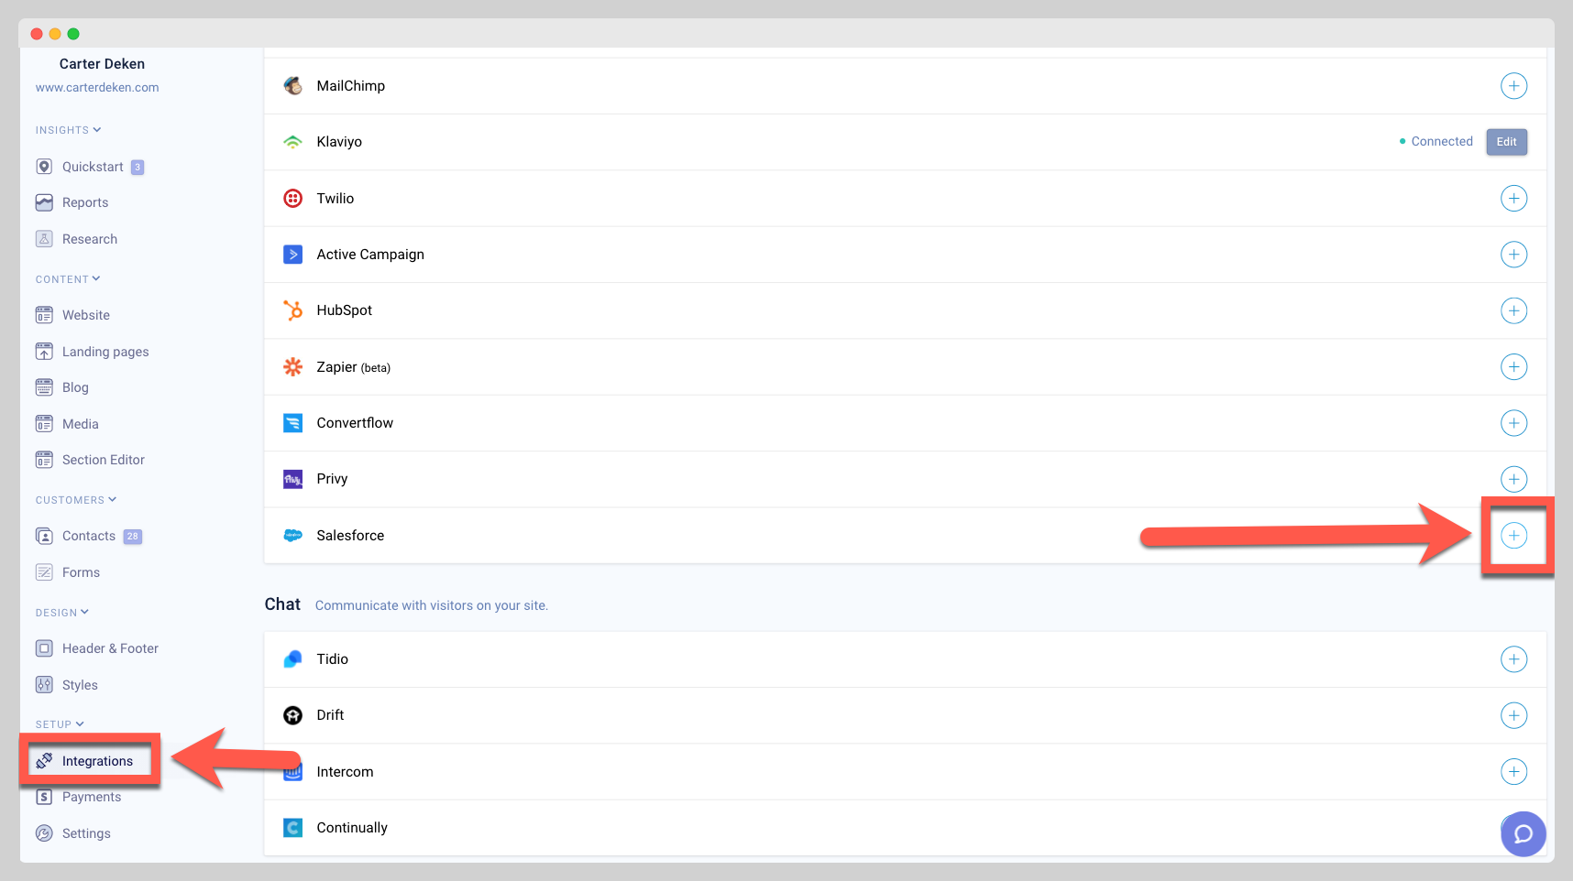The image size is (1573, 881).
Task: Select the Section Editor icon
Action: [x=45, y=460]
